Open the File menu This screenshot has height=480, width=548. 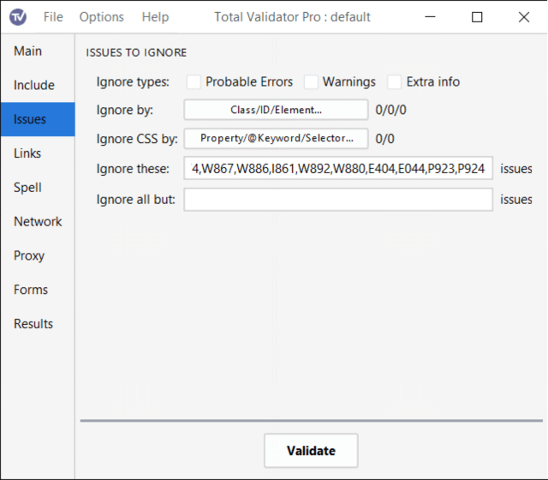point(53,17)
